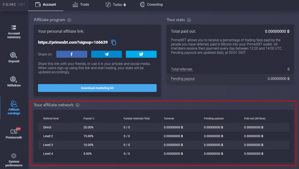This screenshot has height=169, width=299.
Task: Click the 5.00% payout value
Action: click(x=88, y=154)
